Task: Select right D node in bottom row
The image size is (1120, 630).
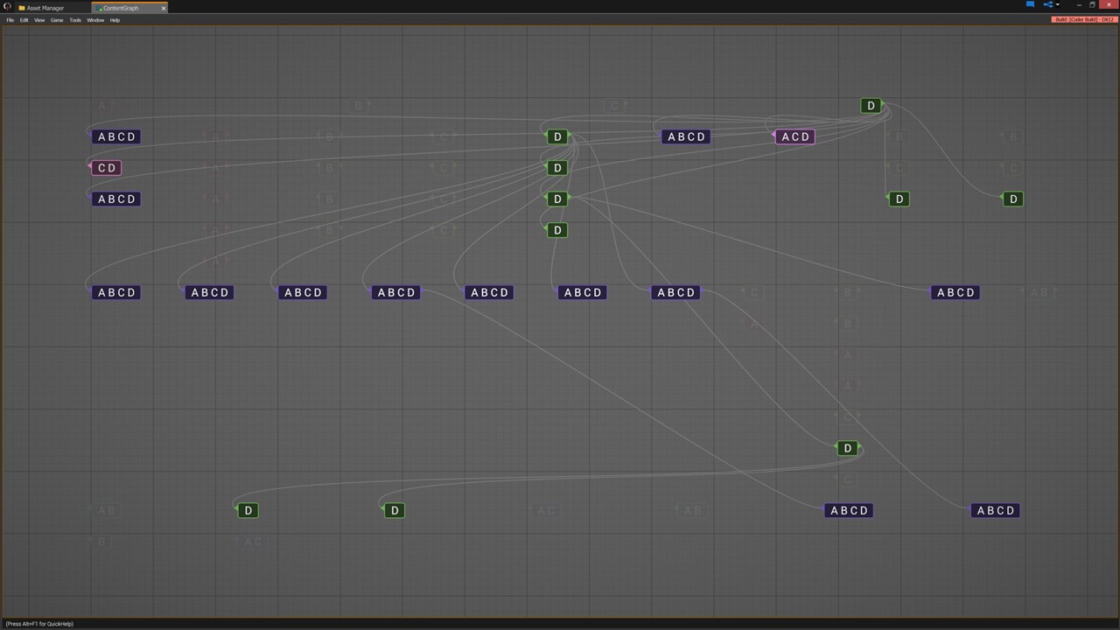Action: tap(395, 510)
